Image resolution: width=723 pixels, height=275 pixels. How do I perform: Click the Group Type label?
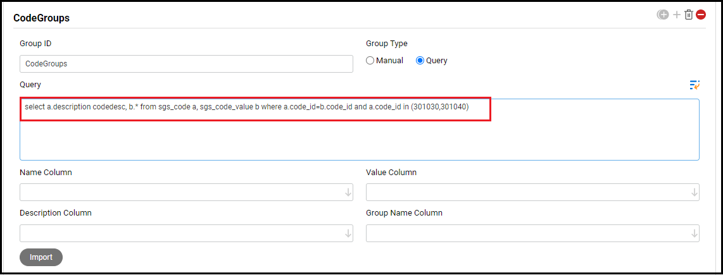(x=387, y=44)
